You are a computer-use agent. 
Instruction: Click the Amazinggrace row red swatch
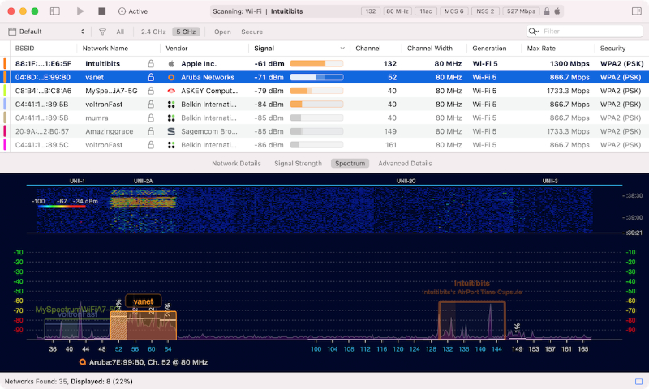tap(5, 131)
